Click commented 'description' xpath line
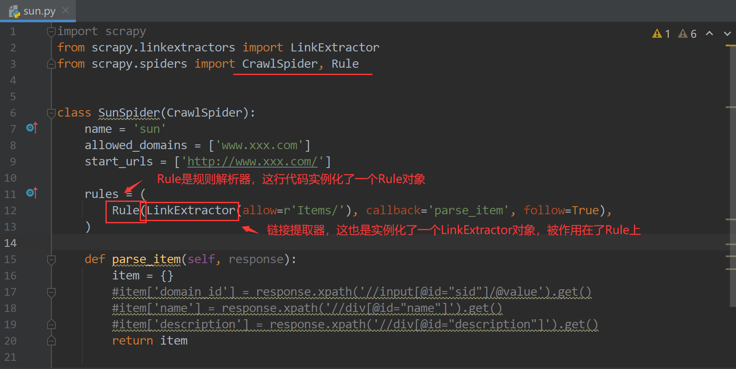The height and width of the screenshot is (369, 736). point(355,324)
